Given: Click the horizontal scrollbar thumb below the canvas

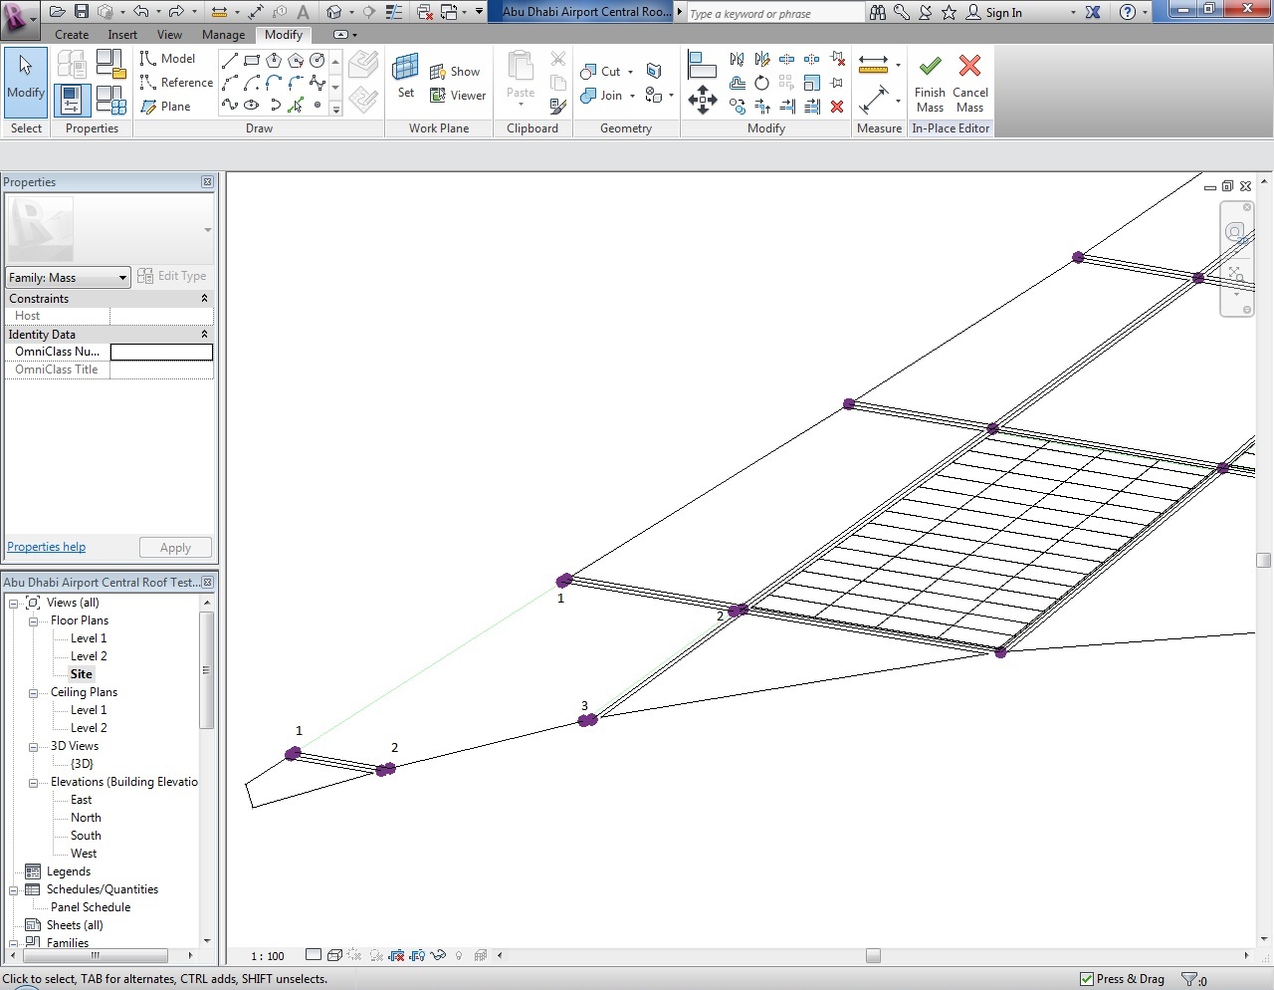Looking at the screenshot, I should click(873, 956).
